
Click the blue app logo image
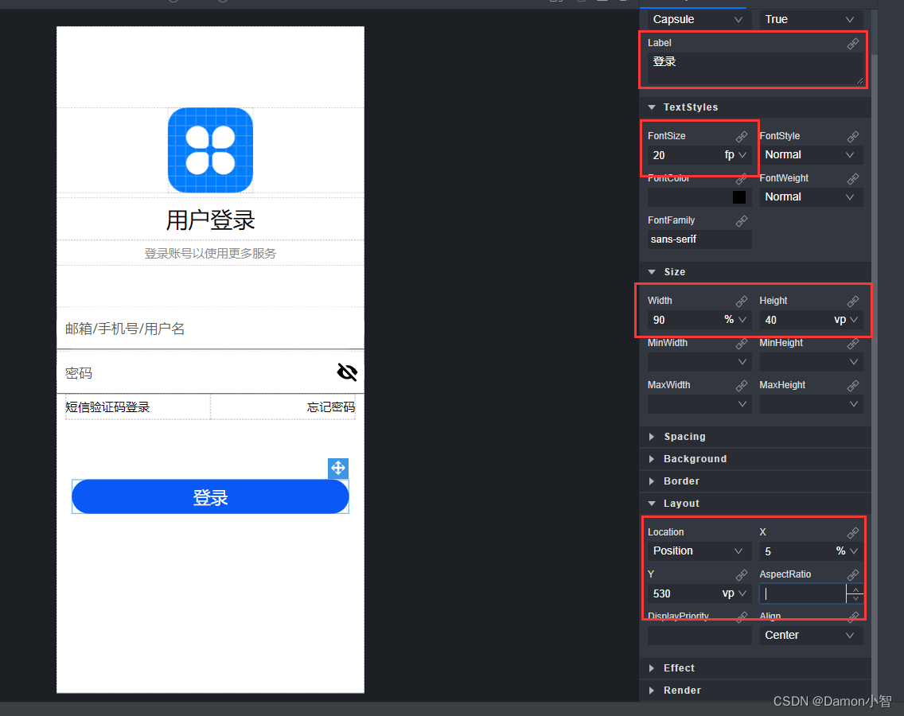point(210,150)
